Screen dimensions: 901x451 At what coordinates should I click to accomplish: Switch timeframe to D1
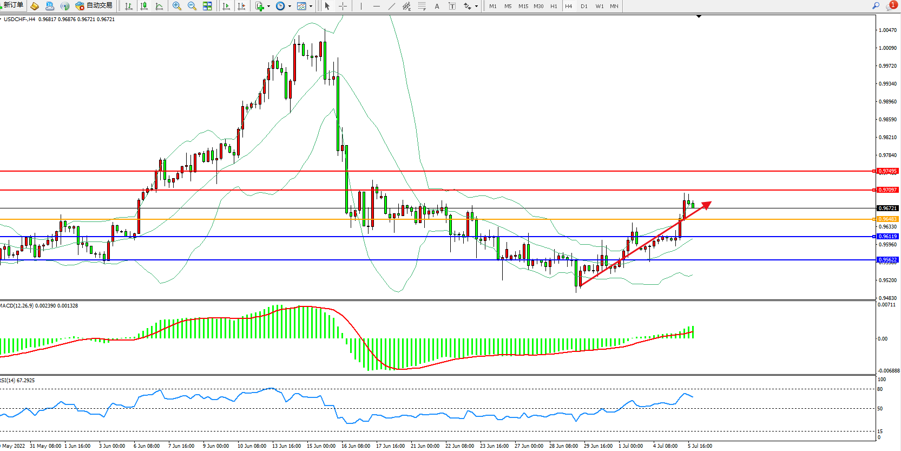(x=584, y=6)
